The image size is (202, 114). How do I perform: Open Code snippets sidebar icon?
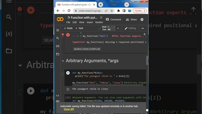pyautogui.click(x=57, y=96)
